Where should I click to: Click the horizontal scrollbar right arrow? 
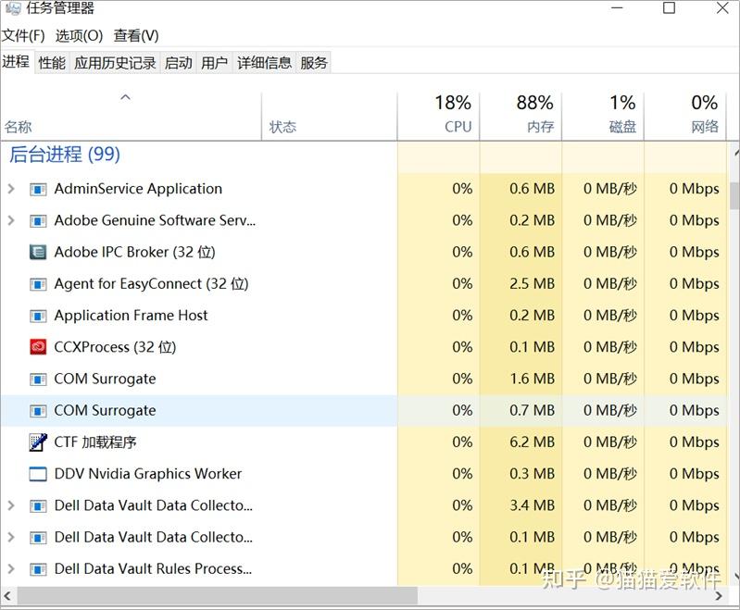719,596
